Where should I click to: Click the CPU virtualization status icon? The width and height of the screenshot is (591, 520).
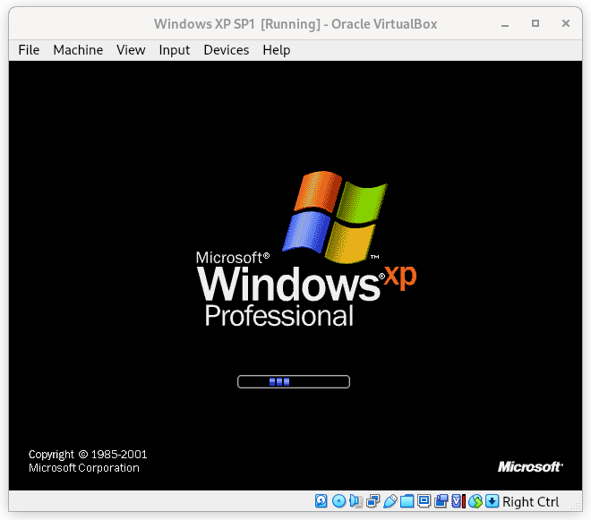458,501
